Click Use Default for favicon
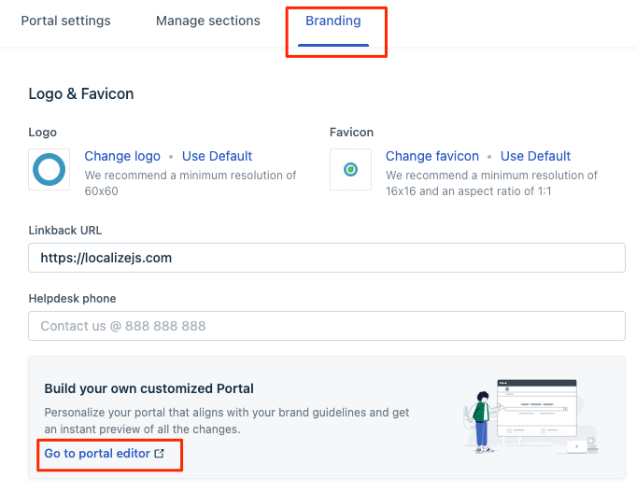636x493 pixels. click(535, 156)
